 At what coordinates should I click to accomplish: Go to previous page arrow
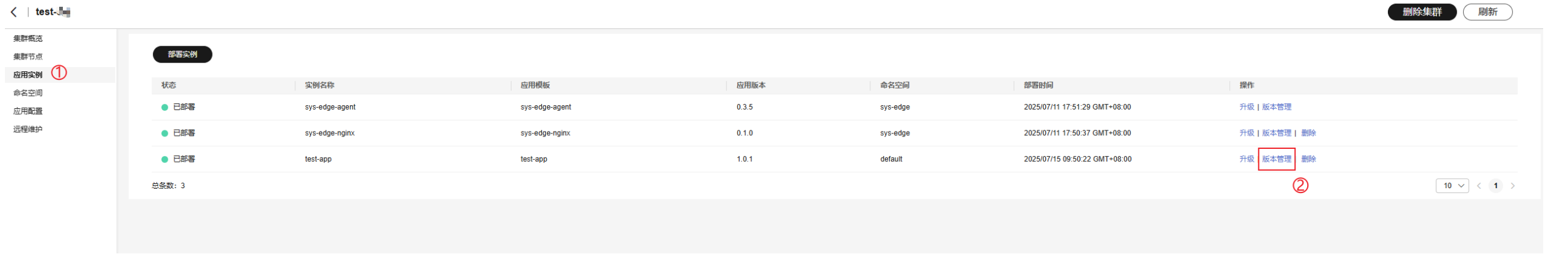(x=1479, y=186)
